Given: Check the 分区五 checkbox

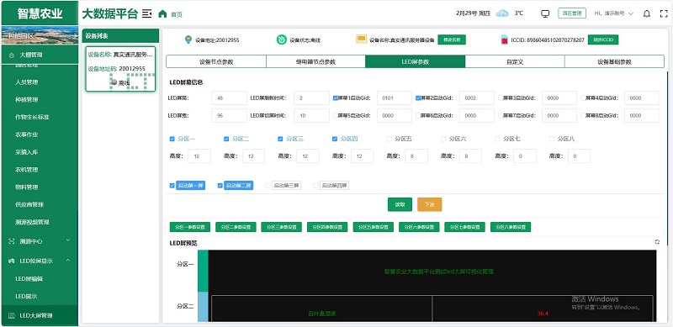Looking at the screenshot, I should coord(389,139).
